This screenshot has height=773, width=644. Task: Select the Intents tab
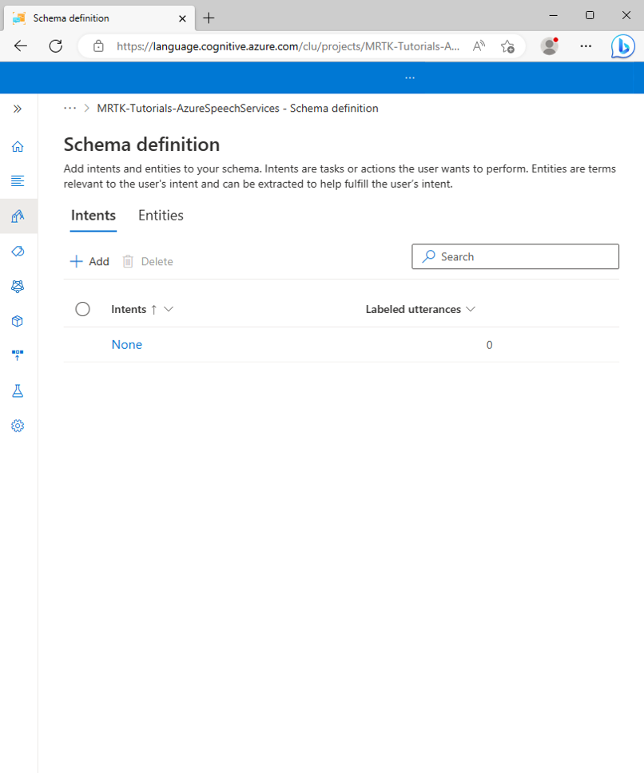click(93, 215)
